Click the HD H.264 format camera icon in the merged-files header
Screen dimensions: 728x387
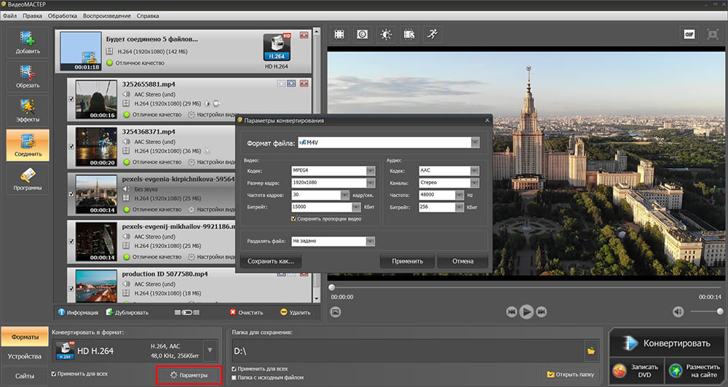click(276, 47)
